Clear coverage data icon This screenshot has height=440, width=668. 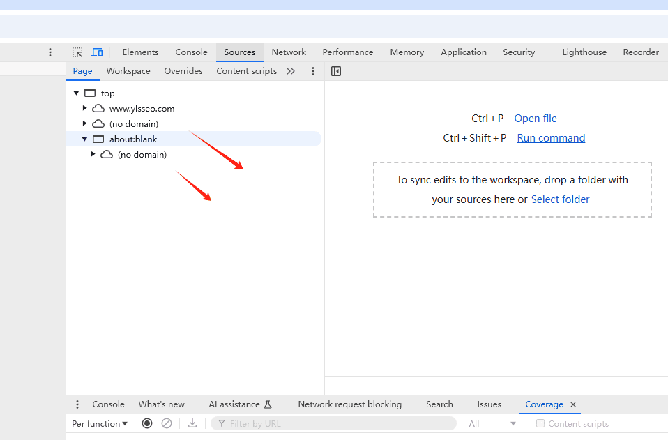pos(167,423)
